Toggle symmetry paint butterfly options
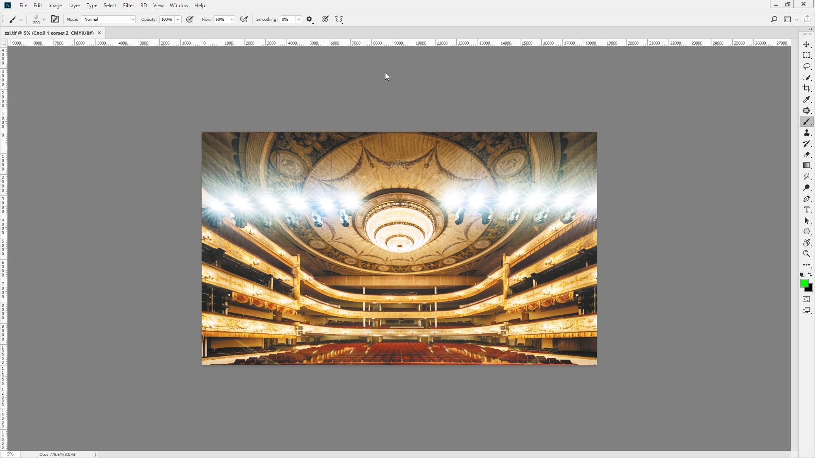Viewport: 815px width, 458px height. point(339,19)
